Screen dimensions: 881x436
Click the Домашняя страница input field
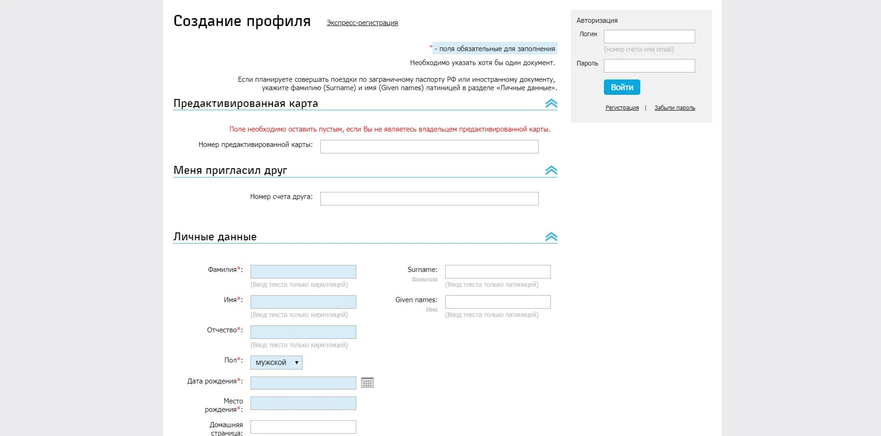coord(303,427)
